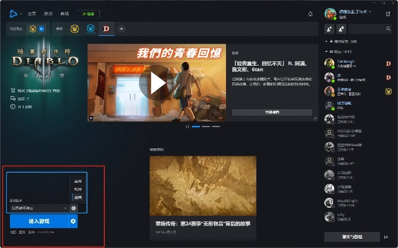Select the gold World of Warcraft favorite tab
This screenshot has height=248, width=398.
point(75,29)
